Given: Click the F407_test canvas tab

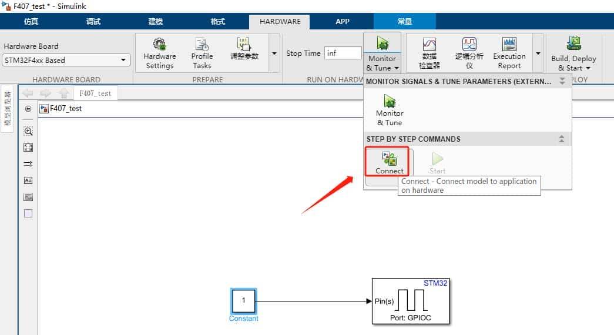Looking at the screenshot, I should 95,93.
